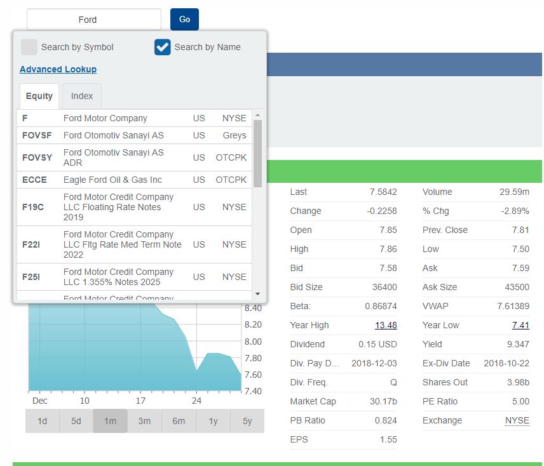Pick F25I 1.355% Notes 2025 result

point(134,277)
